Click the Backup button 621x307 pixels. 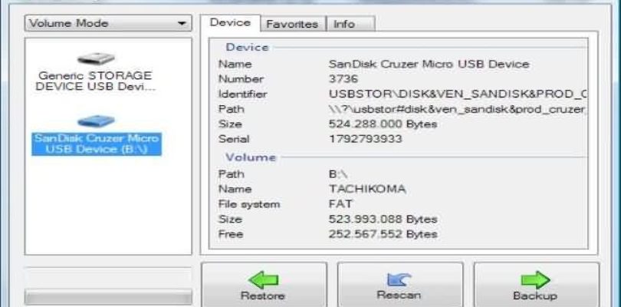(x=536, y=284)
